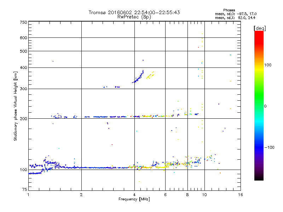Click the y-axis tick label "750"
Screen dimensions: 283x212
[x=24, y=22]
